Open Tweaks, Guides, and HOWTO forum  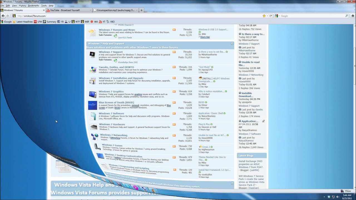[x=116, y=67]
